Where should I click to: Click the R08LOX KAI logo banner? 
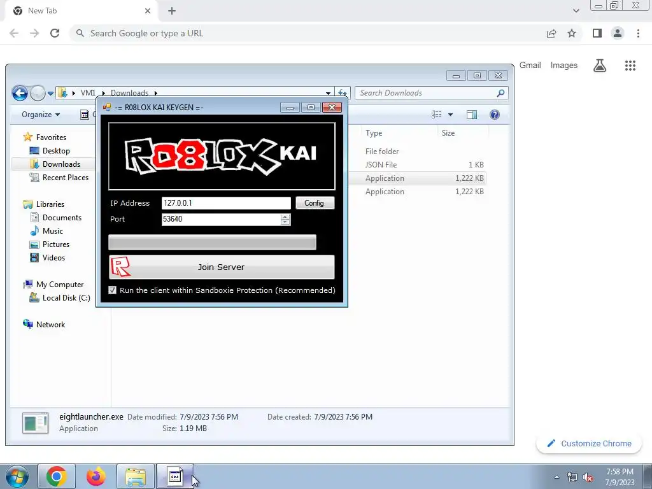coord(222,156)
